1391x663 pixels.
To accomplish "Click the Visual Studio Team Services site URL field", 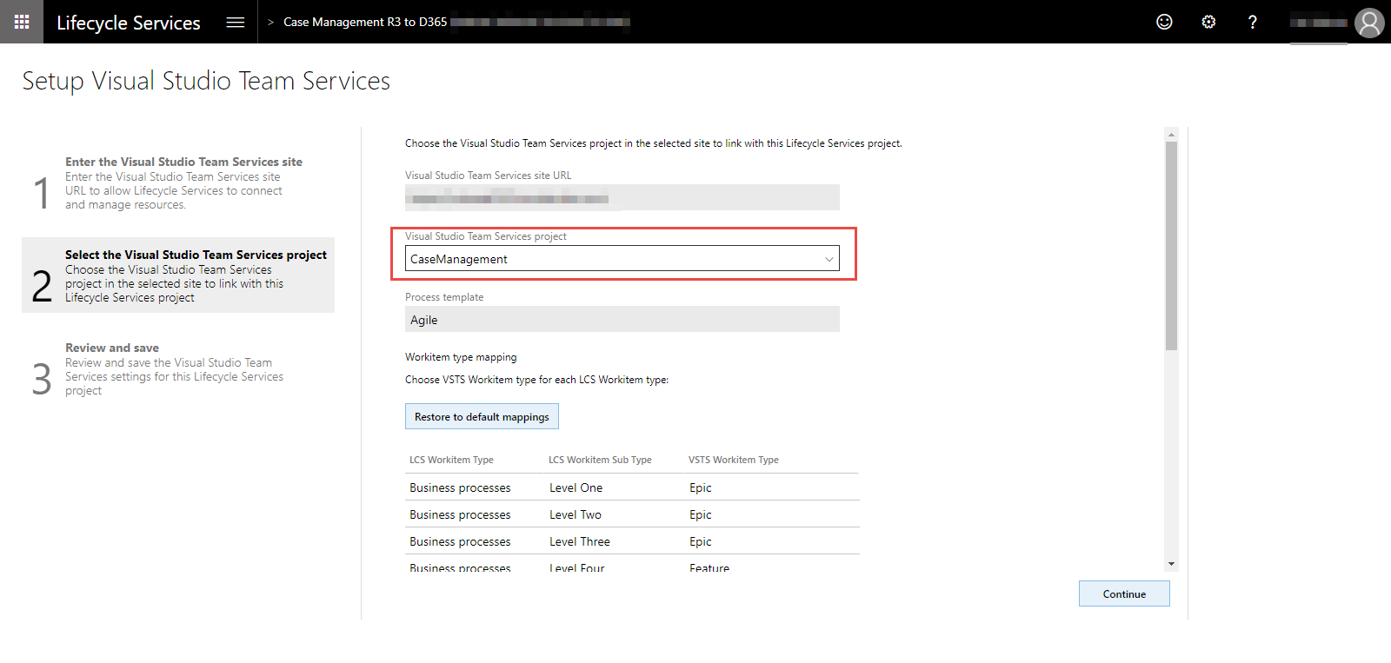I will pyautogui.click(x=622, y=197).
